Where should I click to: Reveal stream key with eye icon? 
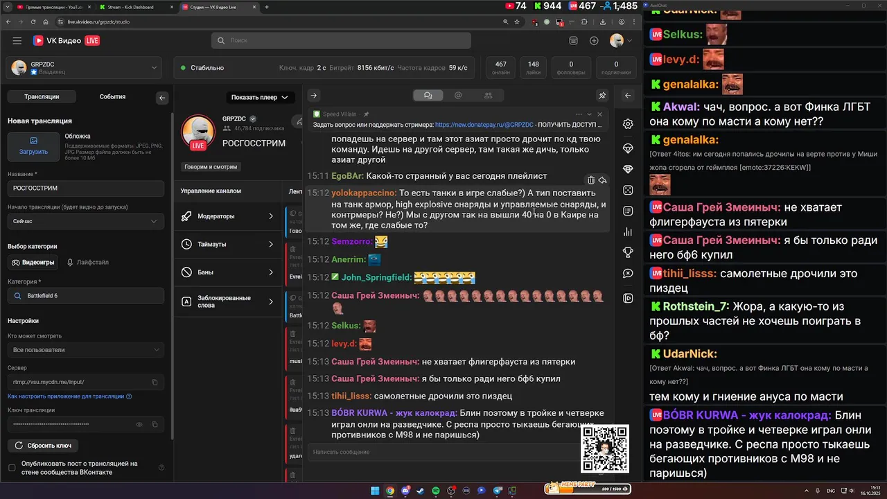coord(139,424)
